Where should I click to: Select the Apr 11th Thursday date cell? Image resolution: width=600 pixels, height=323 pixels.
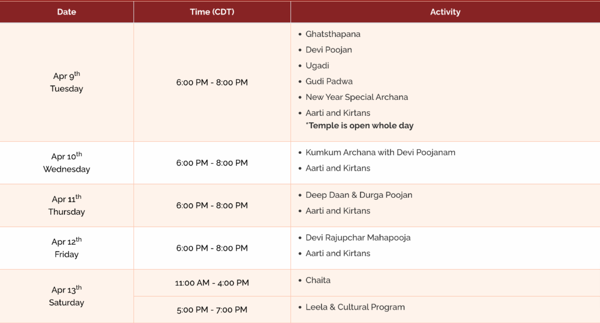click(66, 205)
